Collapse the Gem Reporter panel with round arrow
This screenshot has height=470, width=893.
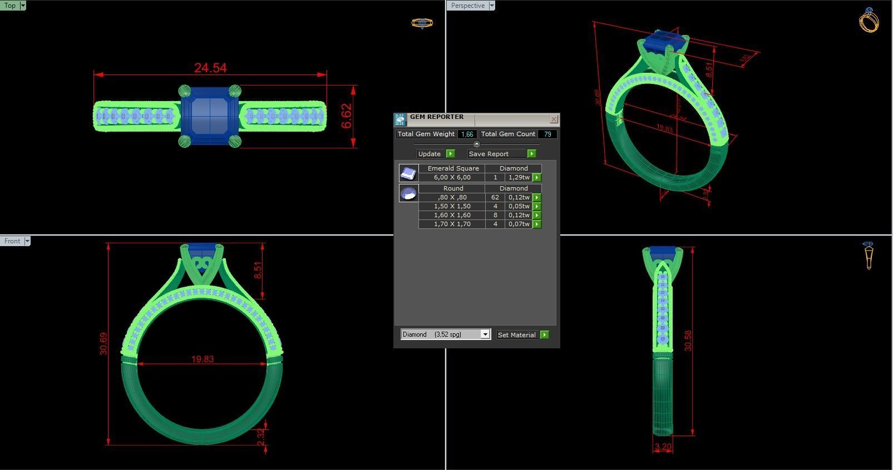pyautogui.click(x=476, y=144)
